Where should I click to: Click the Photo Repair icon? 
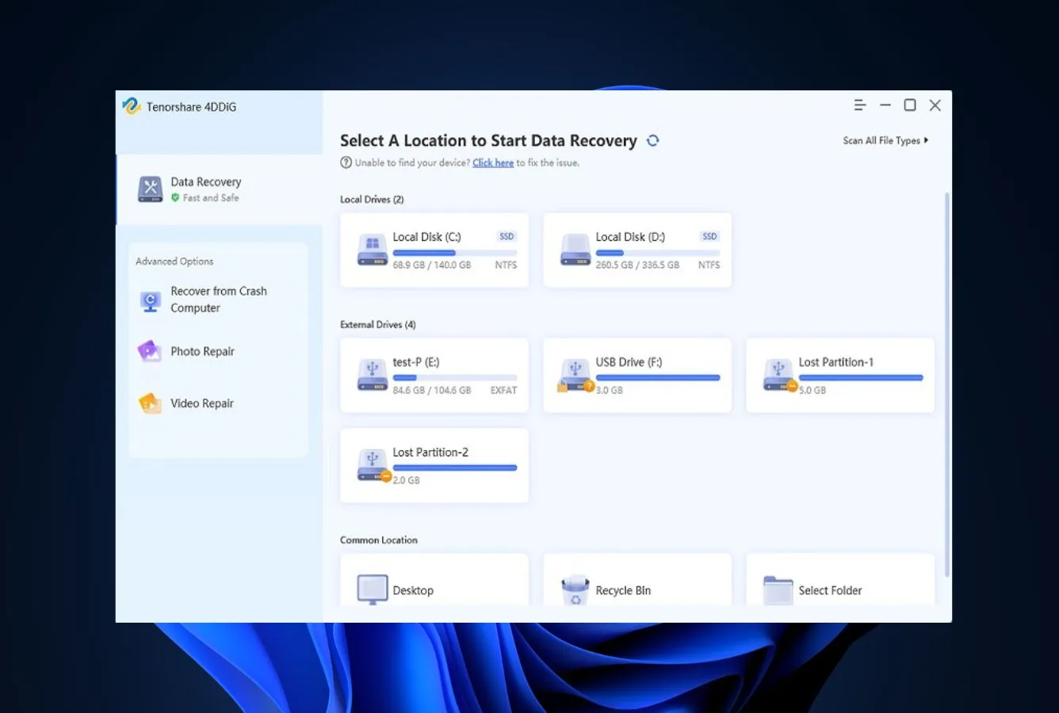(x=150, y=351)
